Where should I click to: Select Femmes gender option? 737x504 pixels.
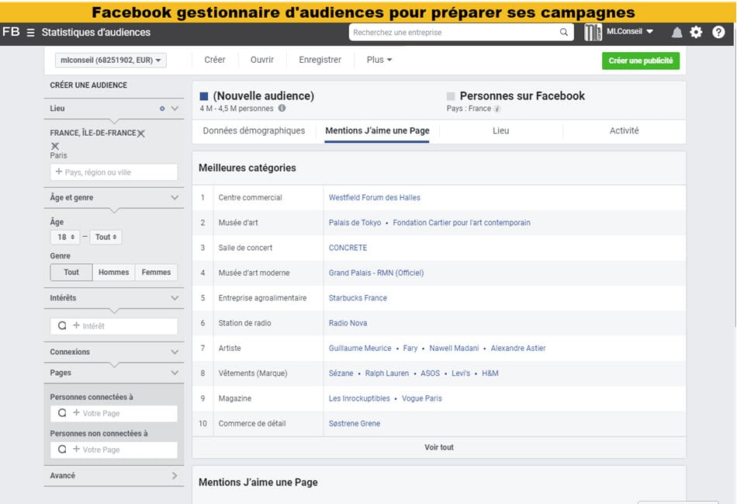[156, 272]
